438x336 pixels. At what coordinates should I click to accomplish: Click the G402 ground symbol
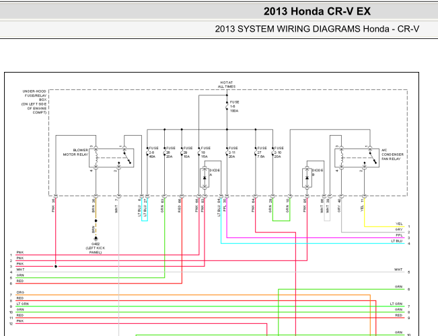click(96, 239)
